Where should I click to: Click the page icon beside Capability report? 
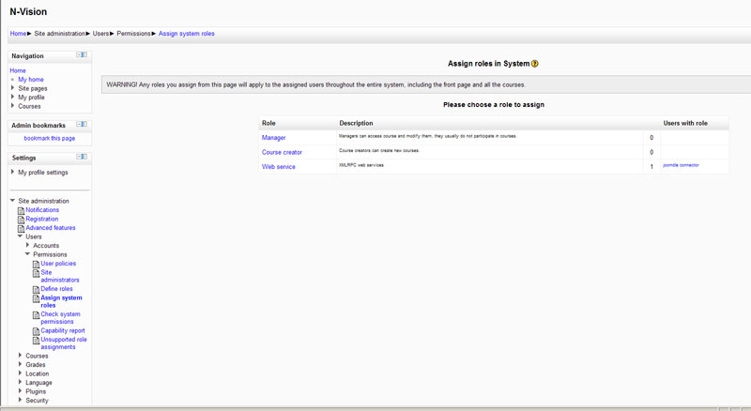[37, 330]
